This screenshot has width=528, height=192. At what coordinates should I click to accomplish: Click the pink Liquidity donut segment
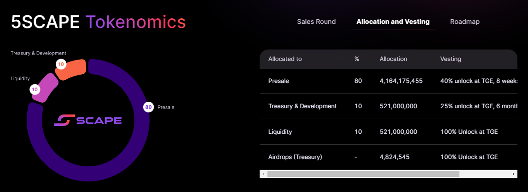(x=46, y=87)
